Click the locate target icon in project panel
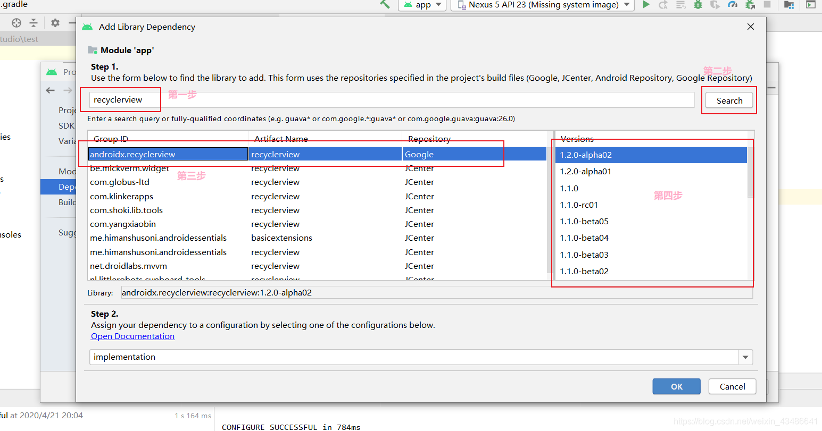Viewport: 822px width, 431px height. tap(16, 23)
